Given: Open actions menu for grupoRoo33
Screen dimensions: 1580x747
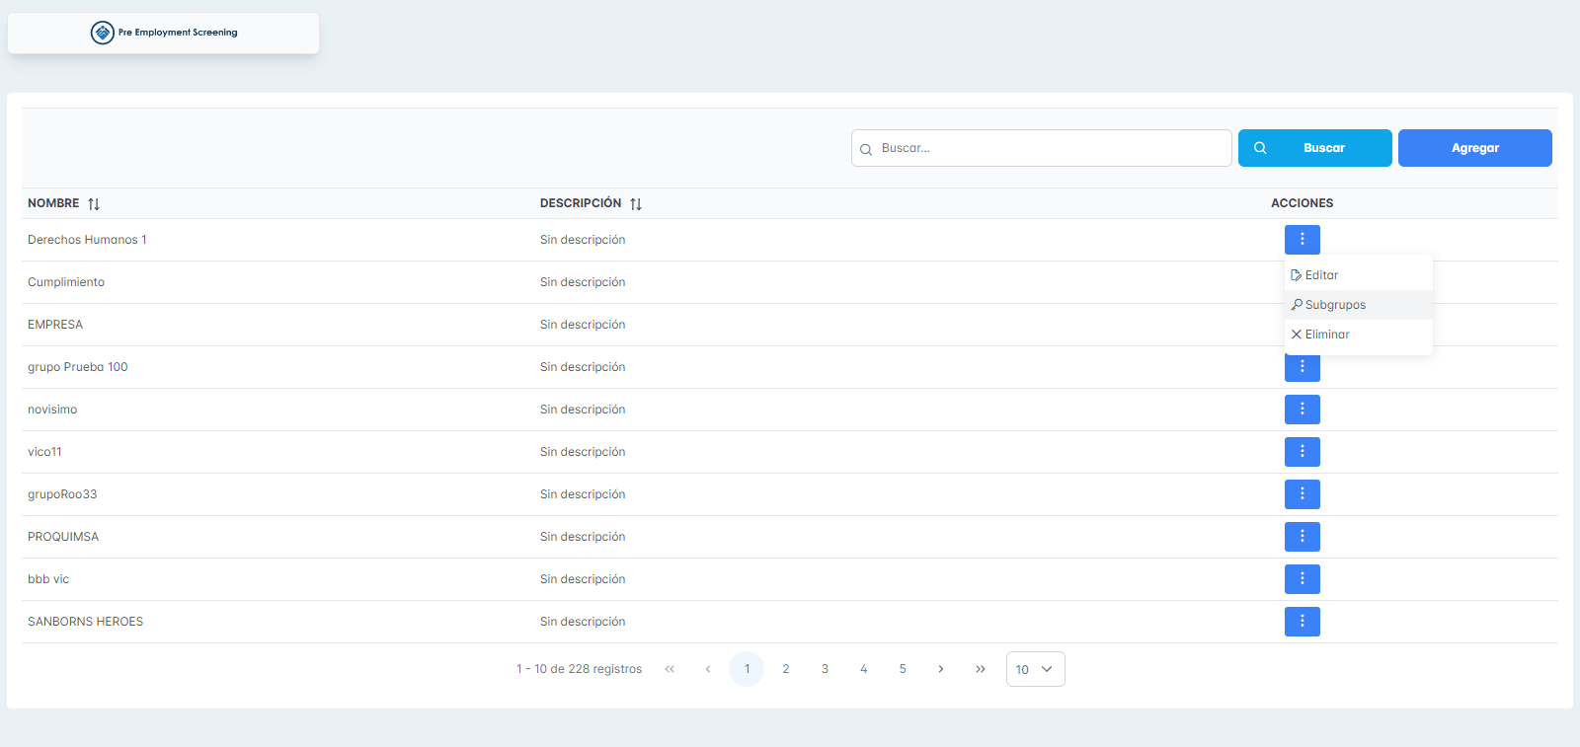Looking at the screenshot, I should 1302,494.
